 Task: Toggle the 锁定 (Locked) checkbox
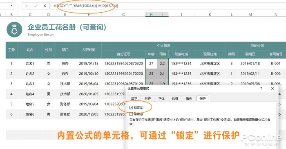coord(131,107)
